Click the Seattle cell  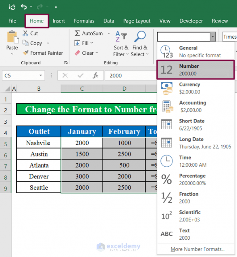(x=39, y=187)
